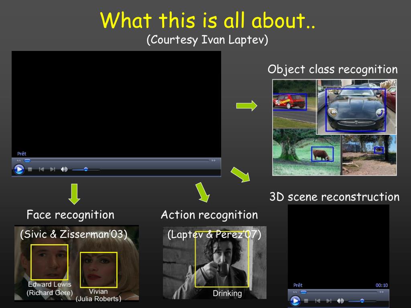Stop the 3D scene reconstruction video
Screen dimensions: 411x308
(306, 301)
